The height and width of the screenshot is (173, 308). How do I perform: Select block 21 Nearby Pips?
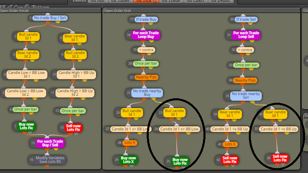146,77
